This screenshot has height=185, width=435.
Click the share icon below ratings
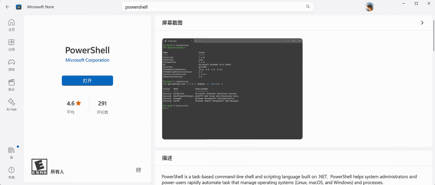[139, 170]
